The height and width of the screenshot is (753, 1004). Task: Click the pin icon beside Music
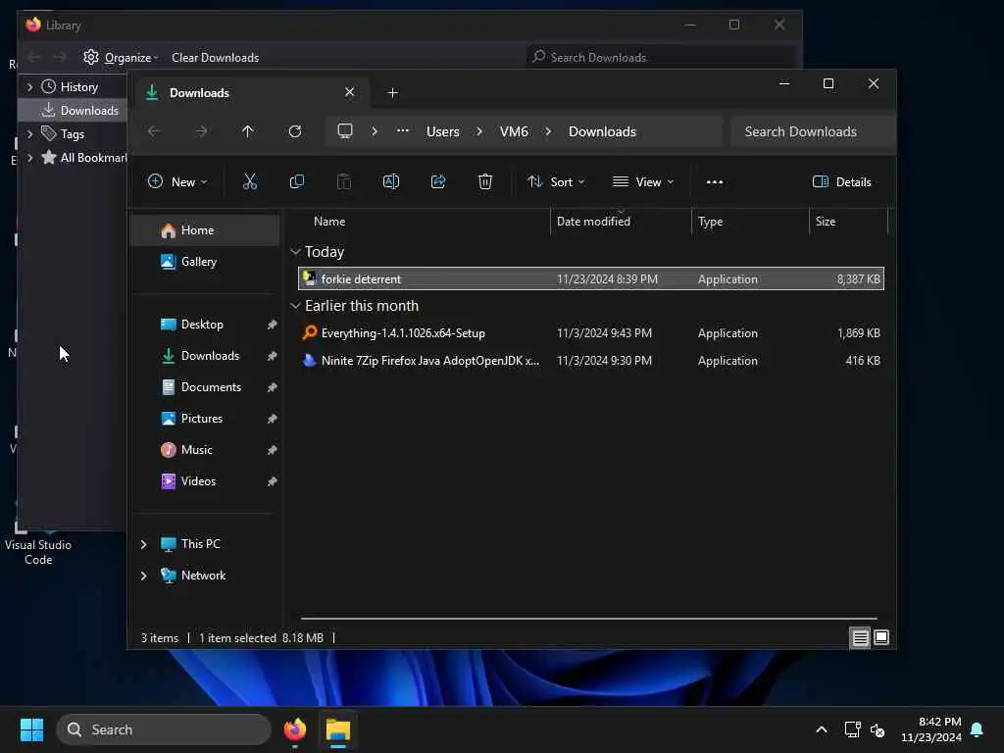click(273, 450)
